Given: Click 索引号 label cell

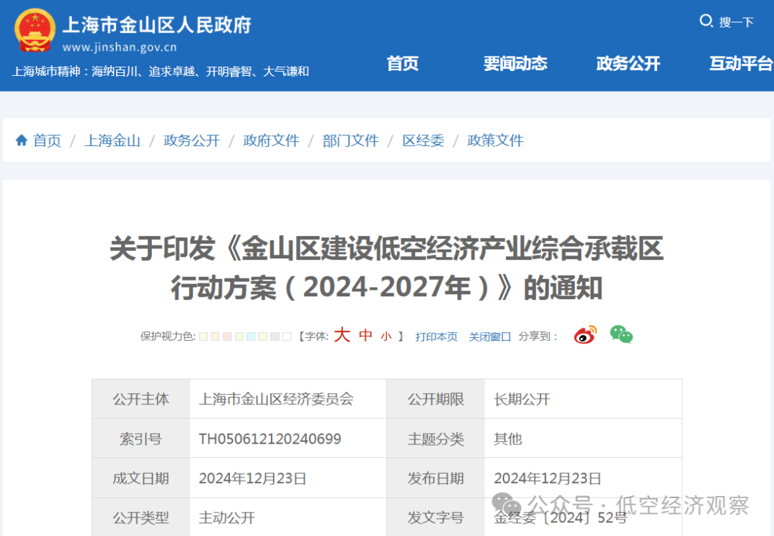Looking at the screenshot, I should coord(140,439).
